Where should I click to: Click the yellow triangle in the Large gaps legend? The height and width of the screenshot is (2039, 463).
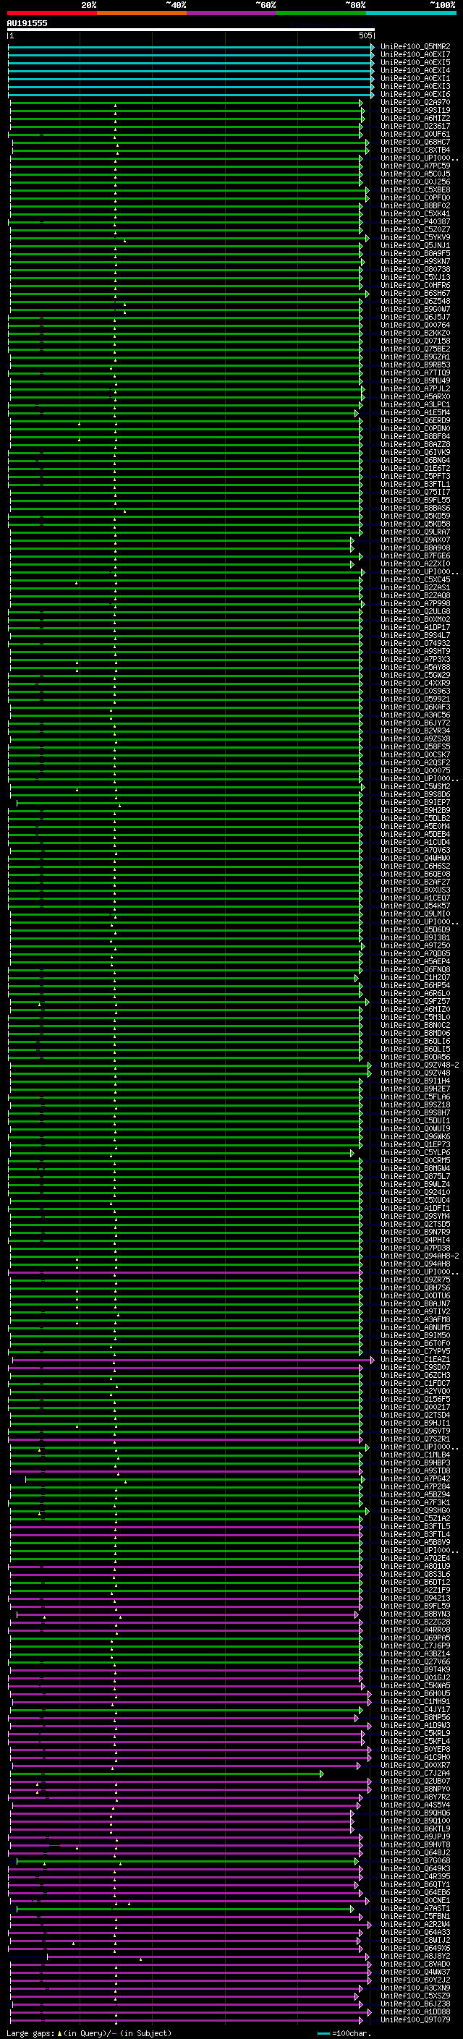[59, 2032]
